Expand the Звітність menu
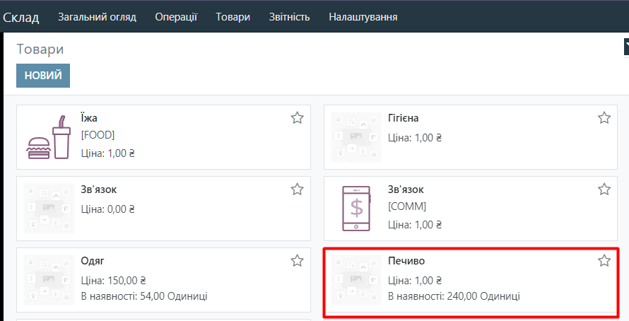Viewport: 629px width, 321px height. 289,17
